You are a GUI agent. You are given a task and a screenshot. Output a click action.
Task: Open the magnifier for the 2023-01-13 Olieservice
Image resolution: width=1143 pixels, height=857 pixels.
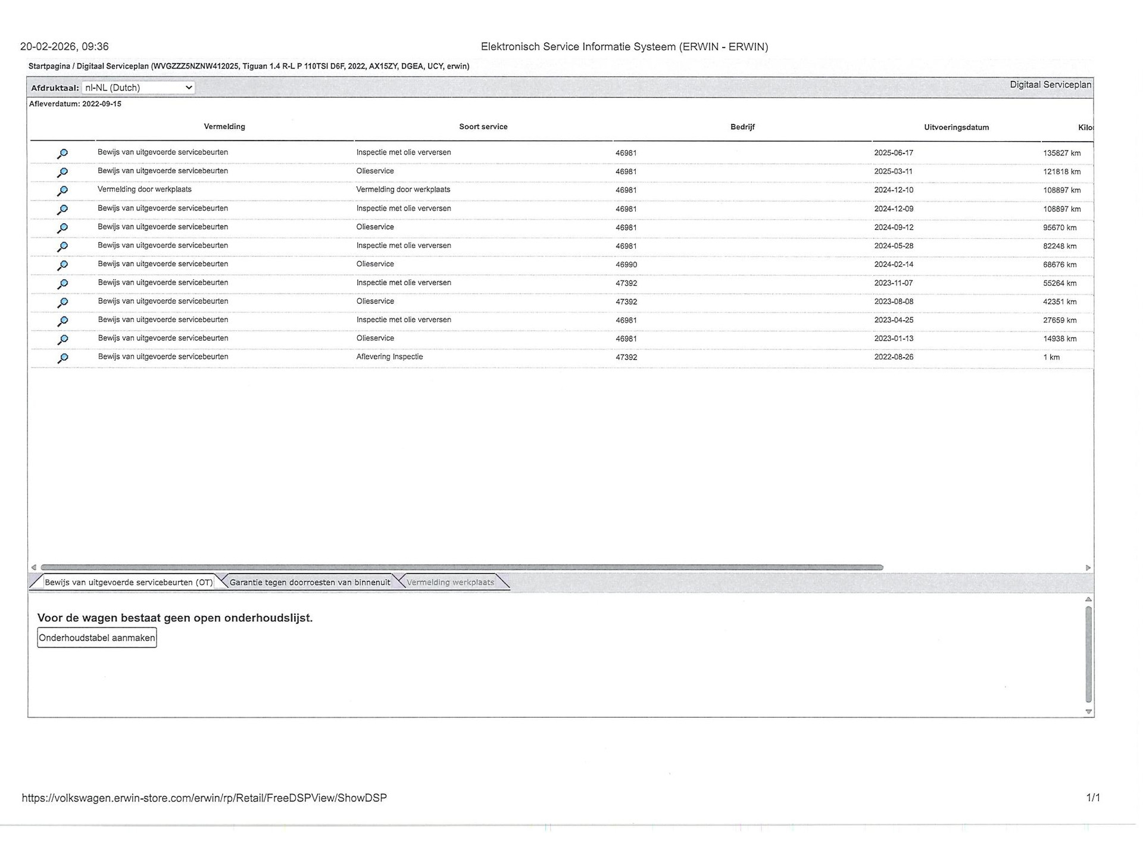click(x=62, y=339)
